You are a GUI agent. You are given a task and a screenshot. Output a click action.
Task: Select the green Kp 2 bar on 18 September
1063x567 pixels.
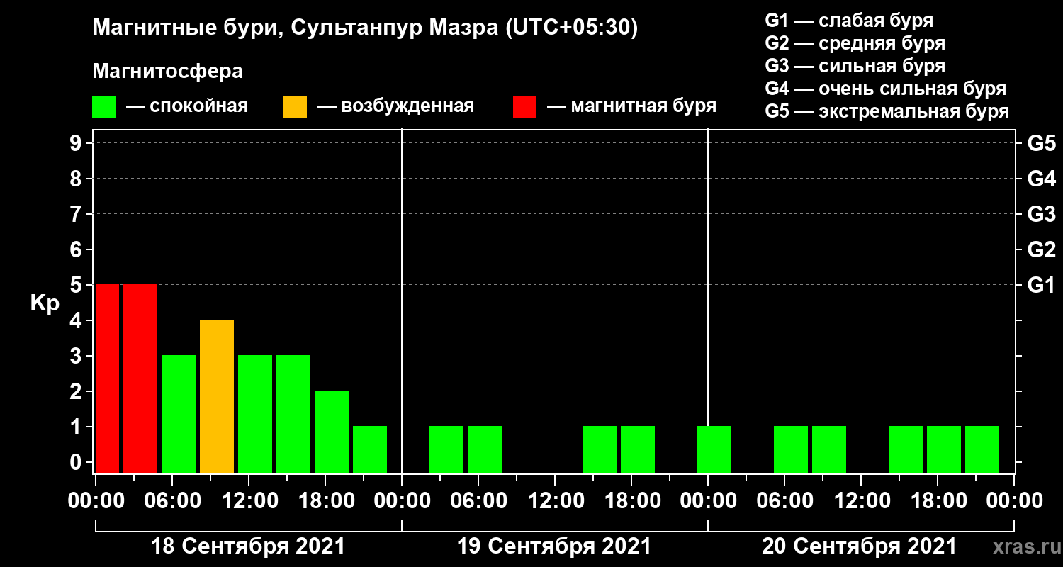tap(332, 432)
